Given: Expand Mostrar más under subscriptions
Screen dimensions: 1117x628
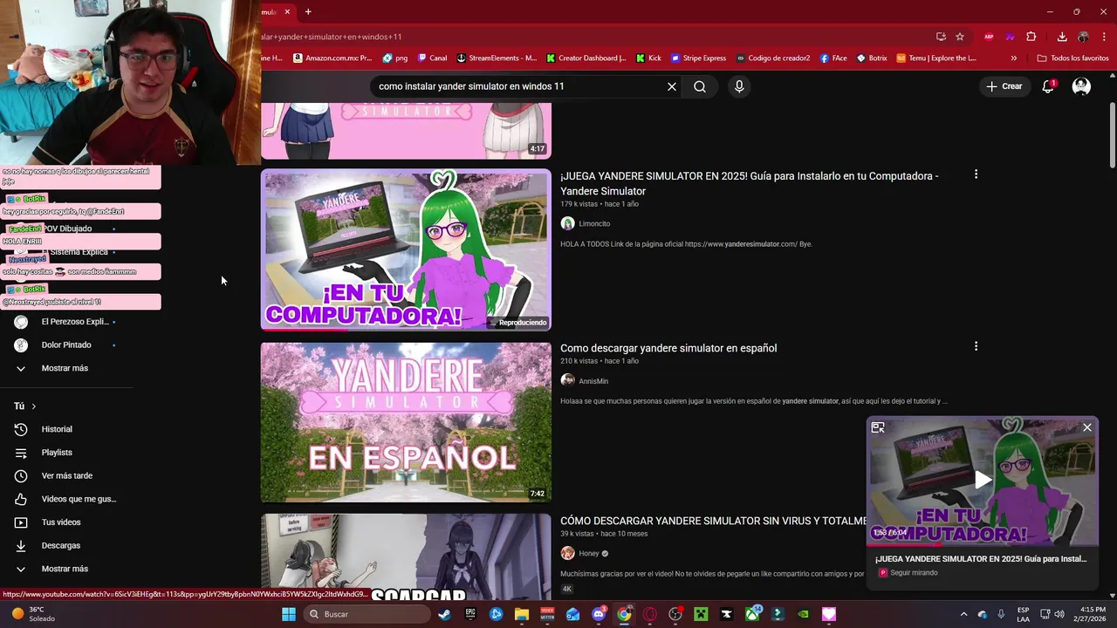Looking at the screenshot, I should pos(66,368).
